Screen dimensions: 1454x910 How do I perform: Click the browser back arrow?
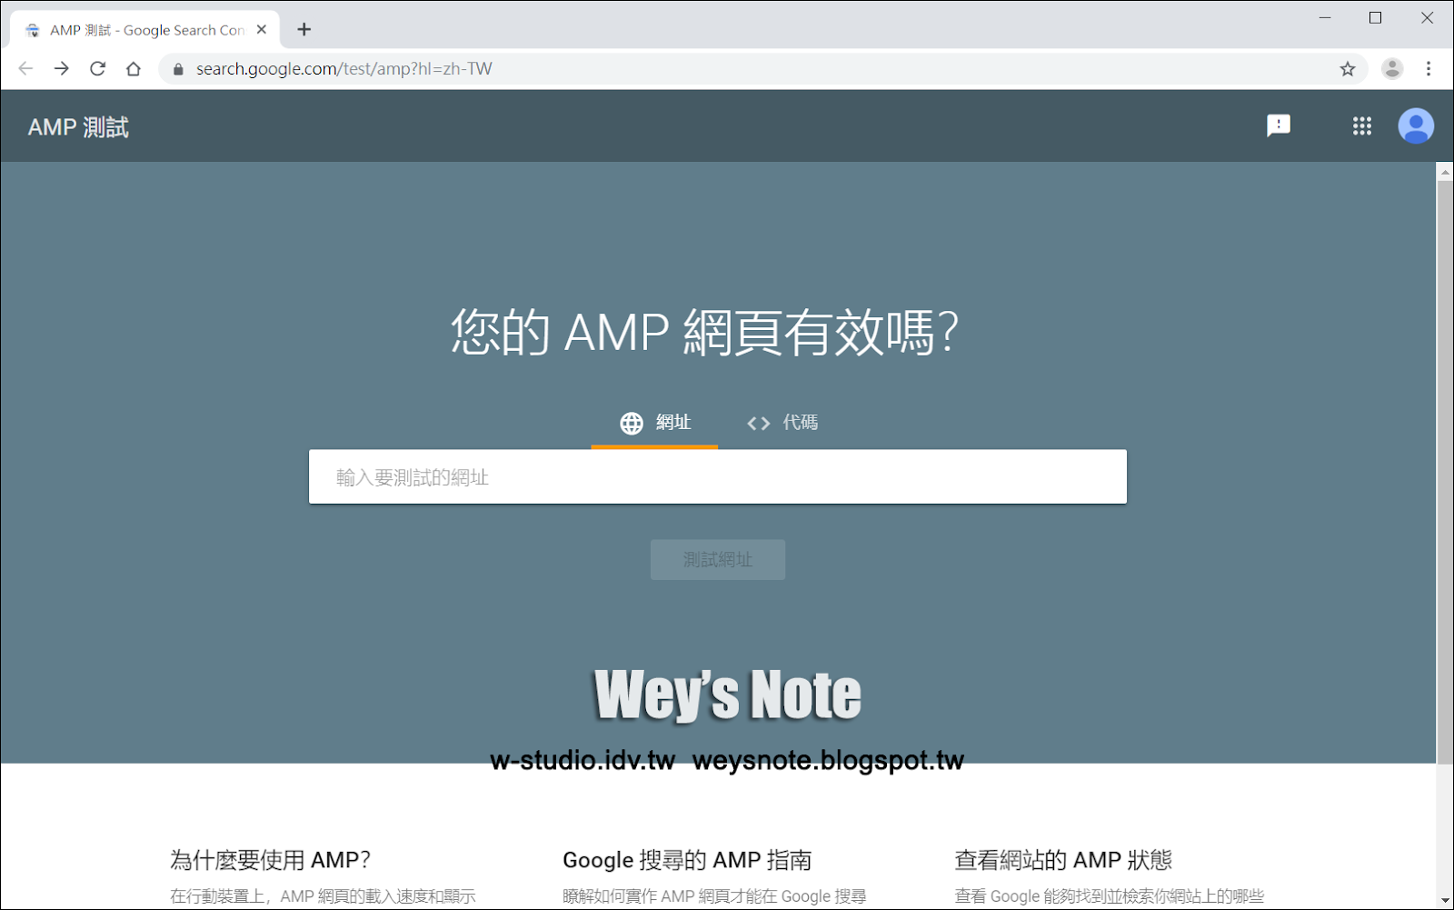(25, 68)
